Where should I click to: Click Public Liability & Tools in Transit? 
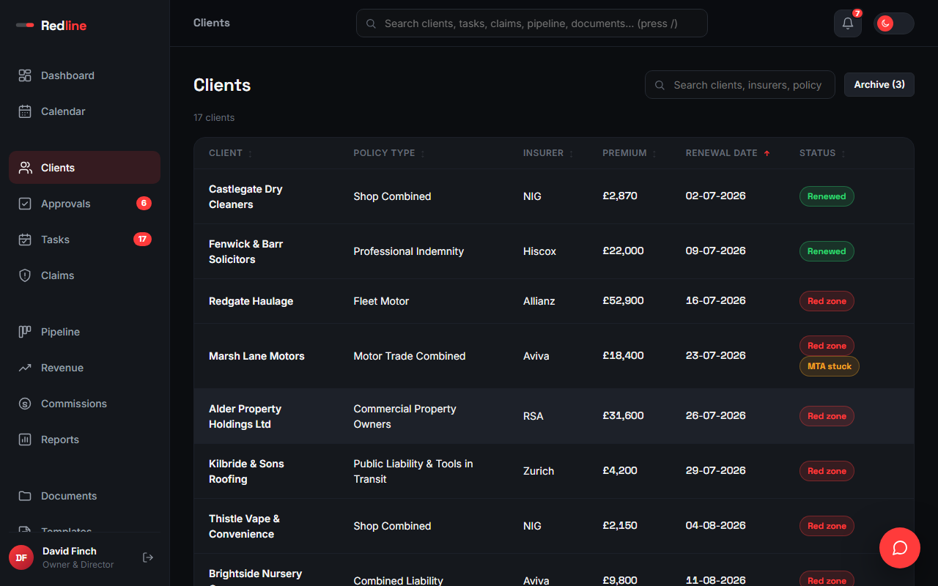click(x=413, y=471)
